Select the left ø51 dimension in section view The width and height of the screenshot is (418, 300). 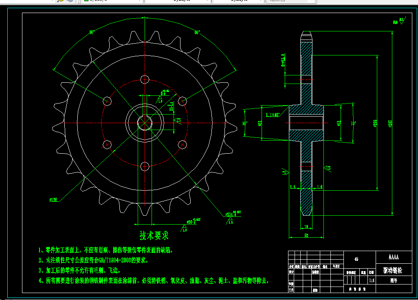tap(260, 123)
